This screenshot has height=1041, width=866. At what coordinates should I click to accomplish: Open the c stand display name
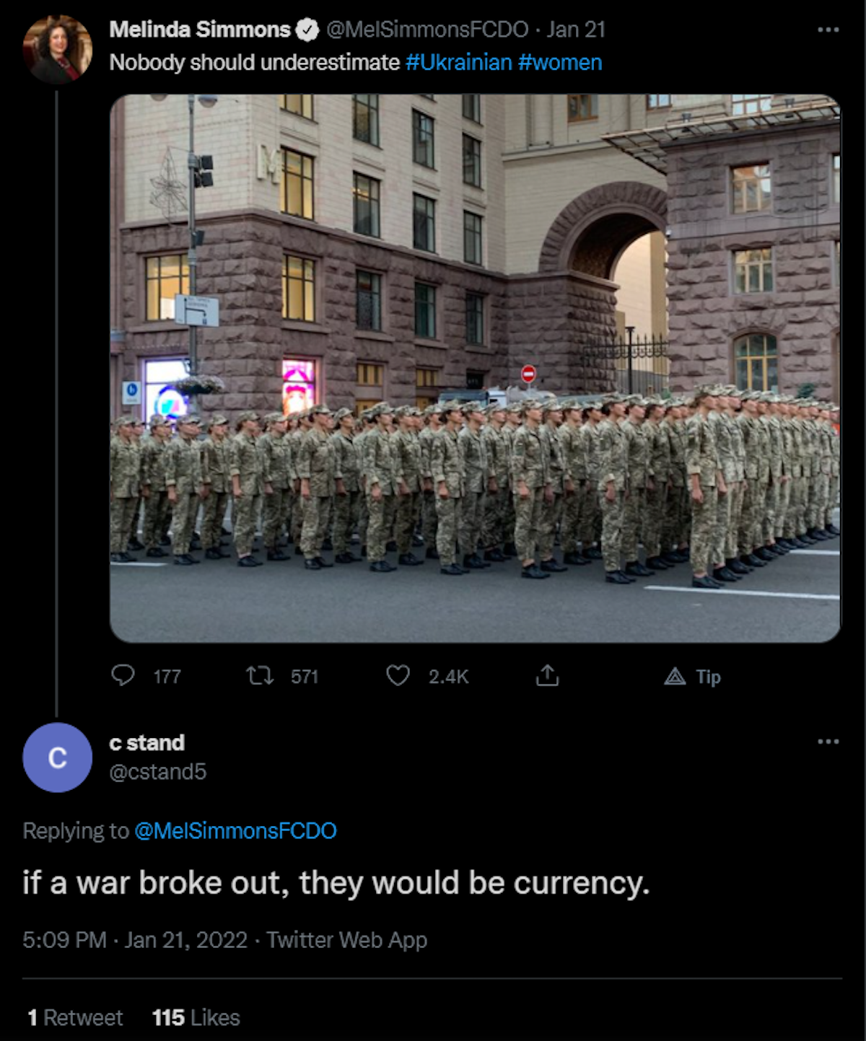tap(147, 742)
